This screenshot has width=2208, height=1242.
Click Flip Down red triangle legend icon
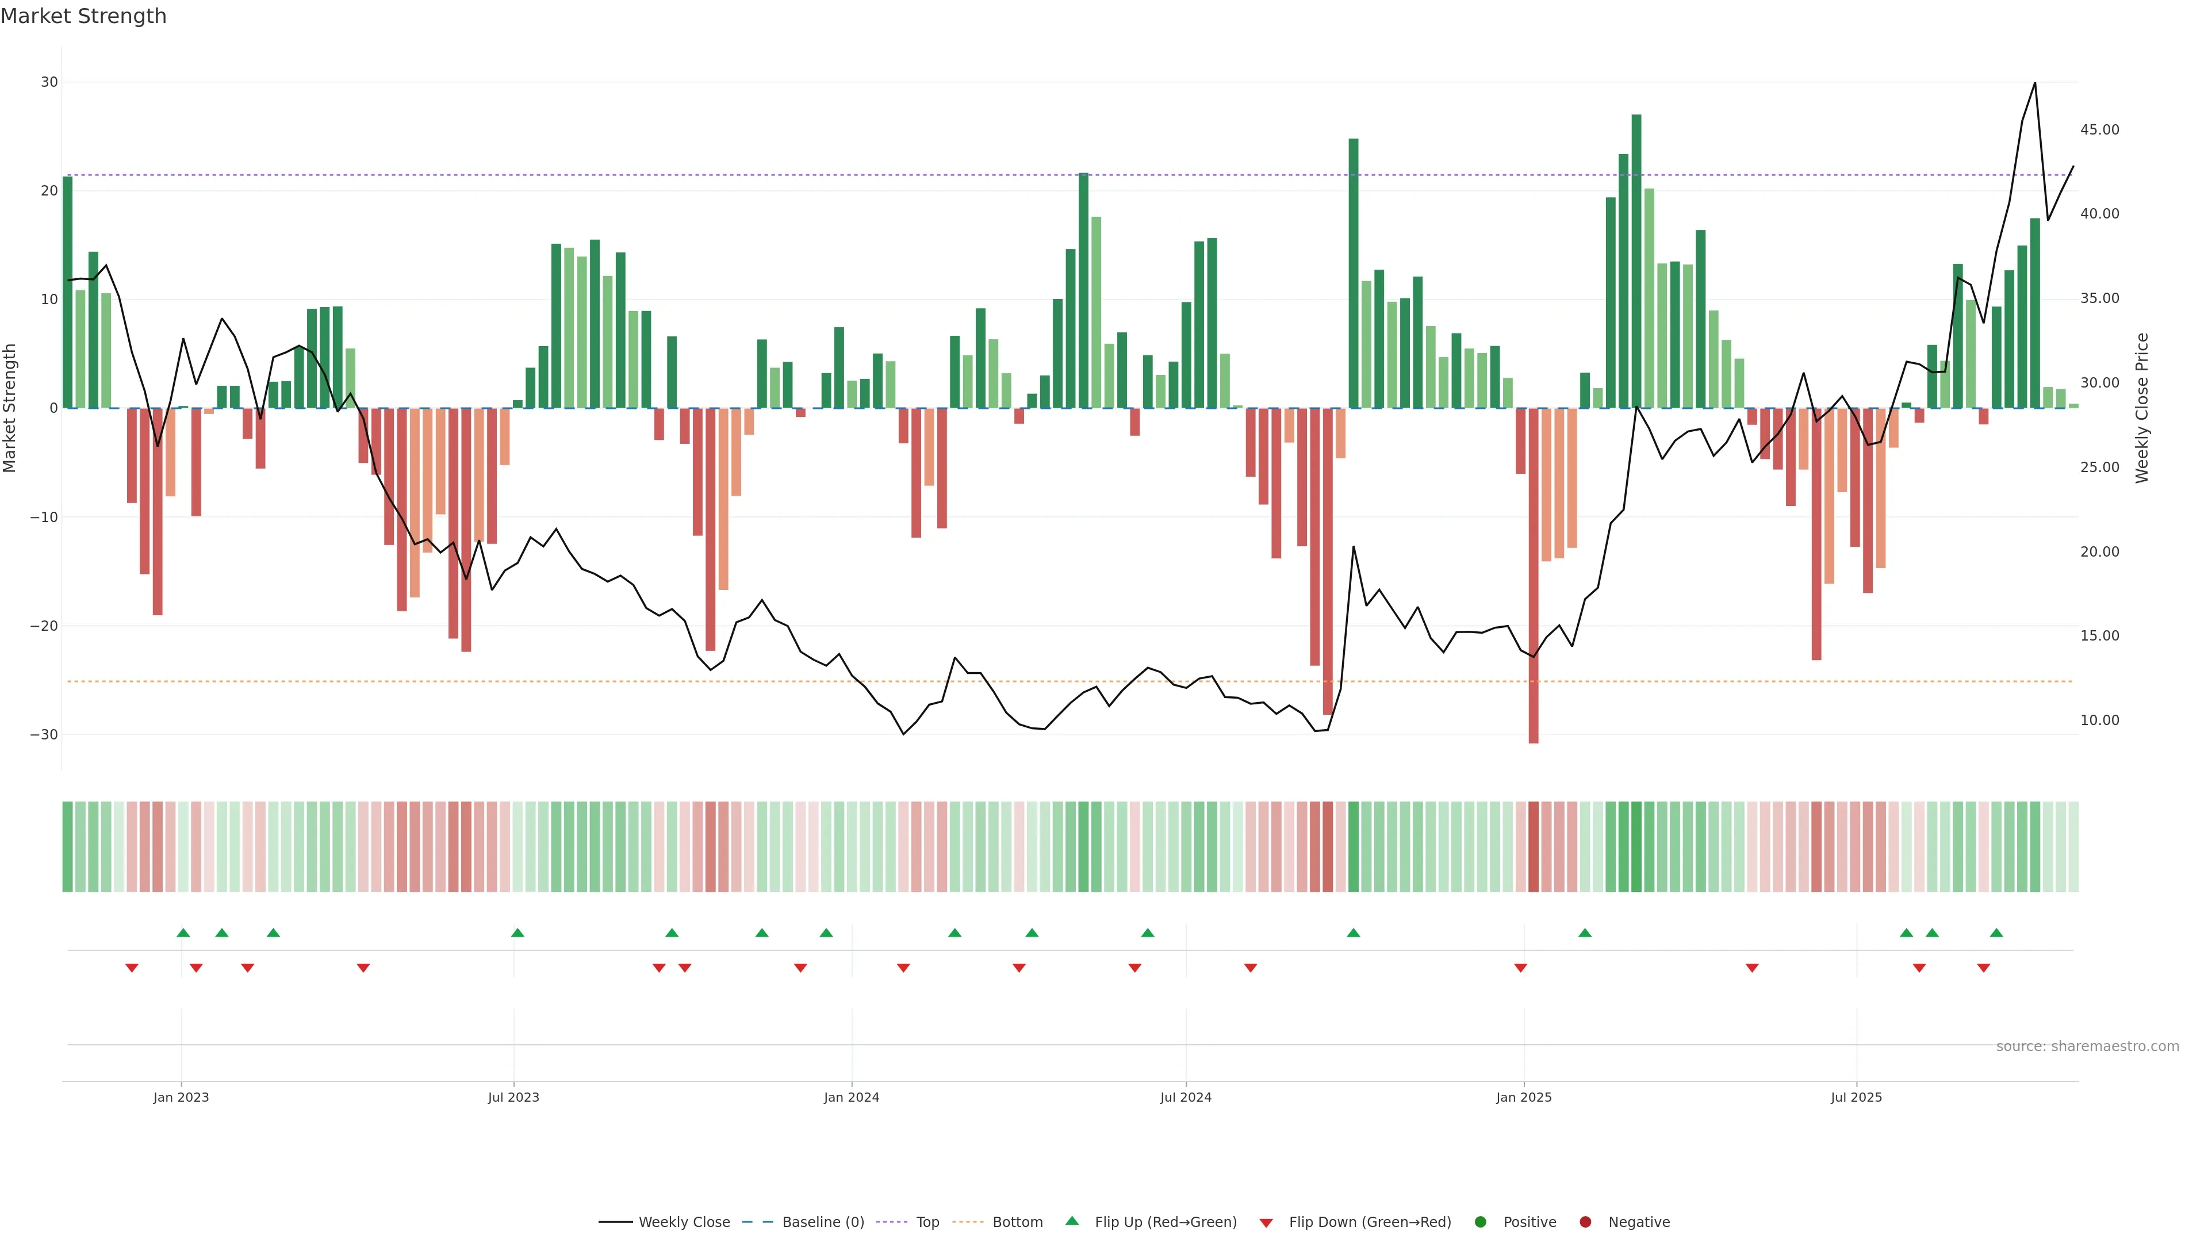(1266, 1223)
